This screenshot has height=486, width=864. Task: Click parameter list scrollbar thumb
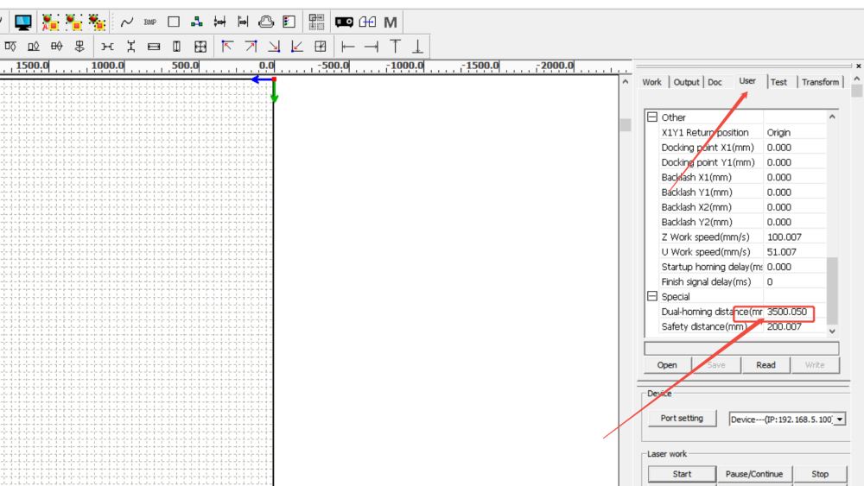pyautogui.click(x=832, y=291)
